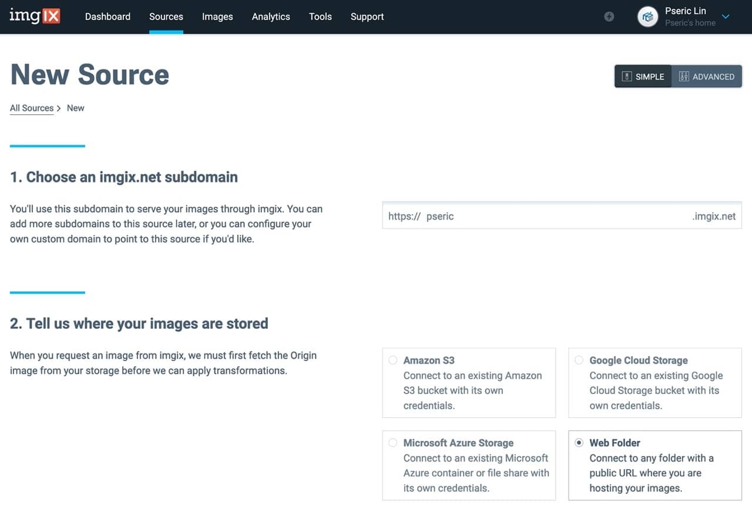Click the New breadcrumb text
752x512 pixels.
[x=75, y=108]
